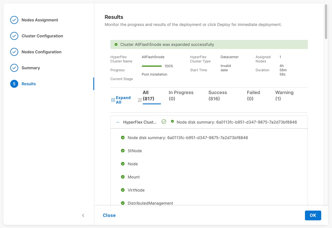
Task: Go to the Summary step
Action: click(x=31, y=68)
